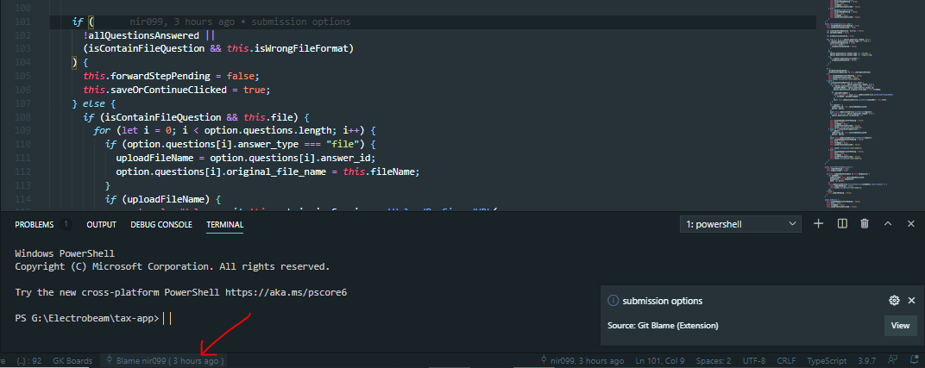Change file encoding 'UTF-8'
Image resolution: width=925 pixels, height=368 pixels.
point(754,360)
